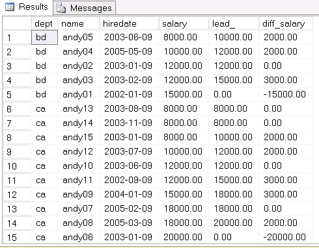Select the name column header
319x248 pixels.
pyautogui.click(x=79, y=23)
